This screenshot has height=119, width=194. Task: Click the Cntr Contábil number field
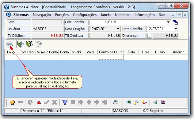pos(98,22)
